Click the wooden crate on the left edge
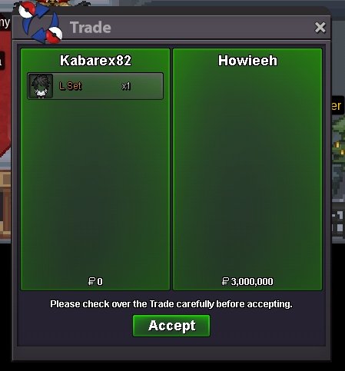Viewport: 345px width, 371px height. pyautogui.click(x=5, y=205)
